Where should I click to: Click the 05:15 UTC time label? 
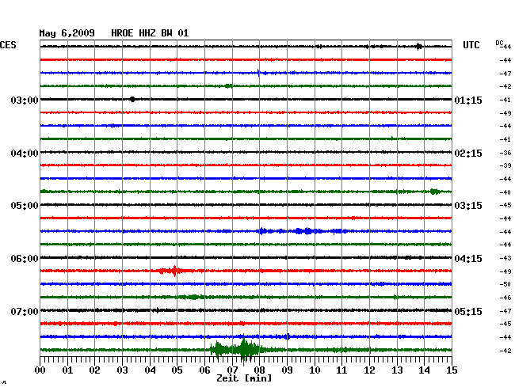[468, 311]
